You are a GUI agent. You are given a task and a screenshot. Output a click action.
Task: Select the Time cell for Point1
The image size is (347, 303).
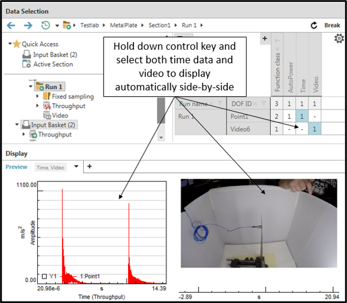coord(302,116)
